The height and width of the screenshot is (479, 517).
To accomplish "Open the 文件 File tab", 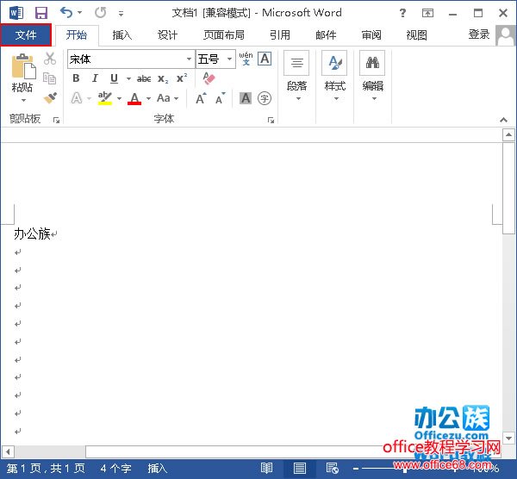I will click(x=26, y=34).
